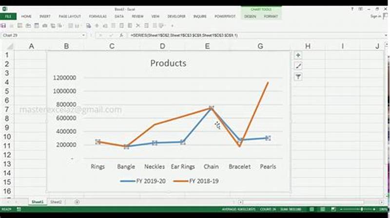Click the camera icon in quick access toolbar
390x218 pixels.
pyautogui.click(x=45, y=26)
